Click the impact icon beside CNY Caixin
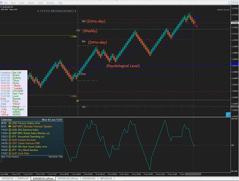This screenshot has height=181, width=239. [10, 143]
